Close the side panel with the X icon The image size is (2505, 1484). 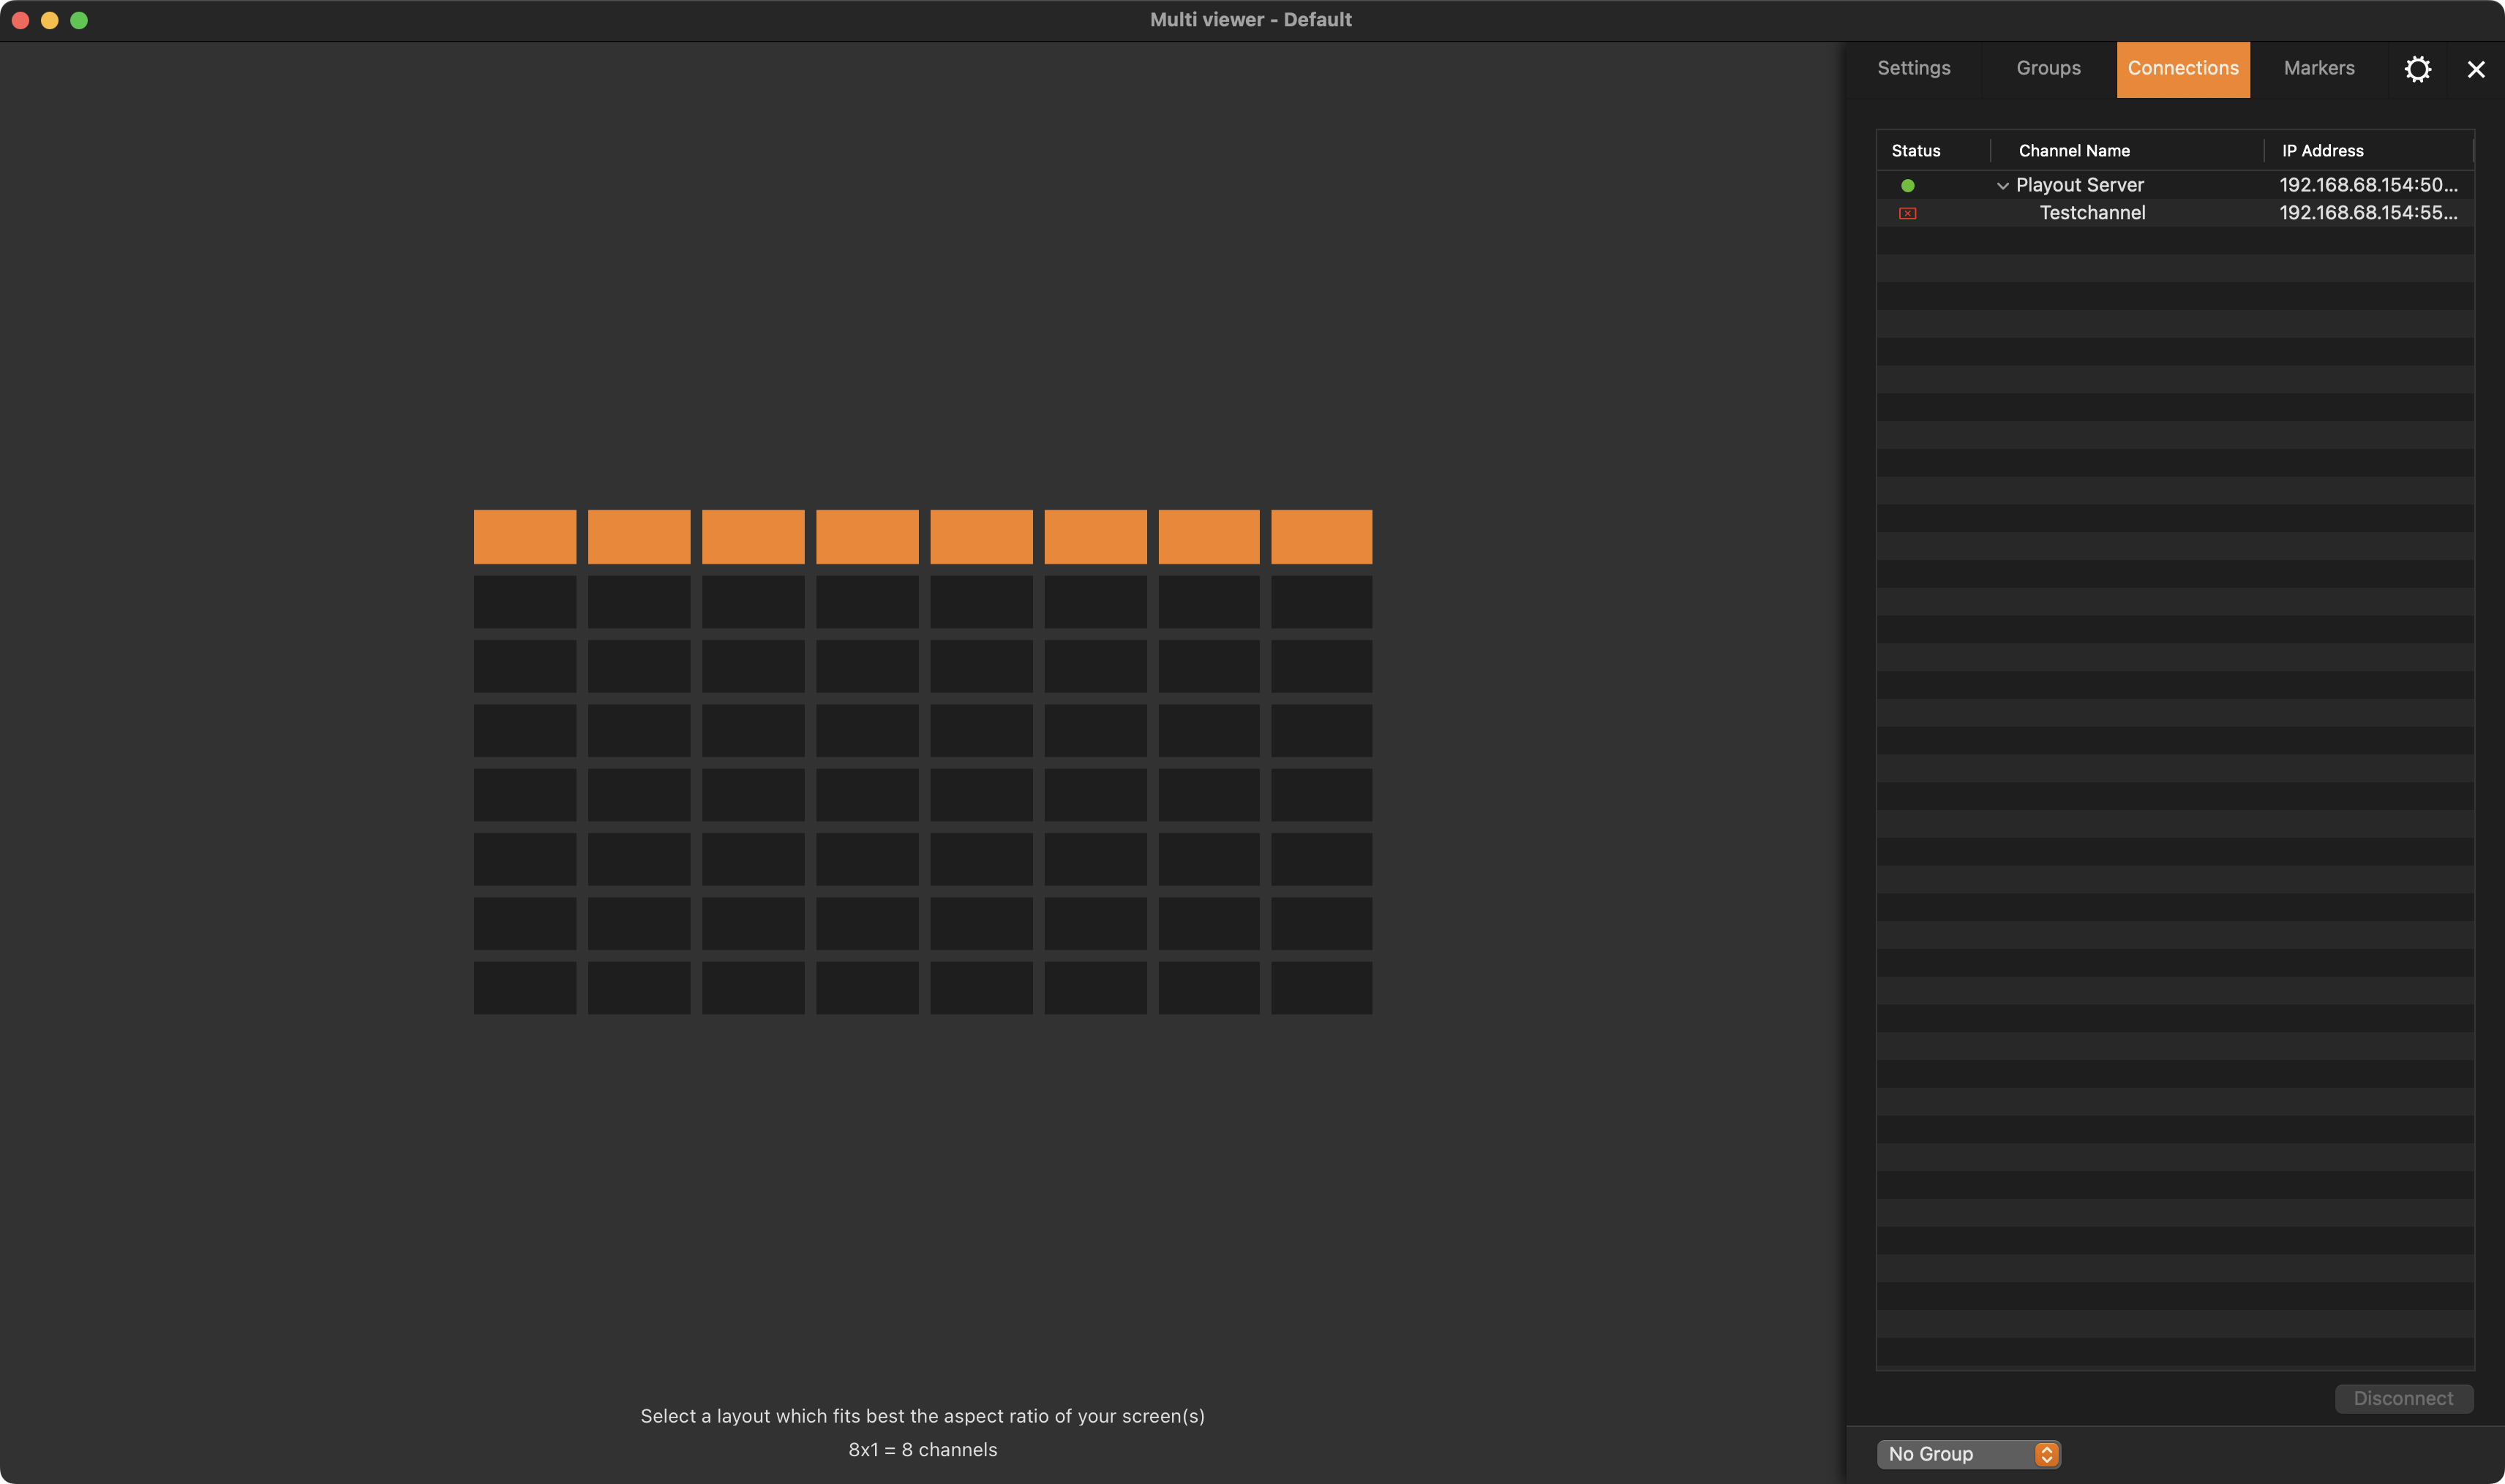coord(2475,69)
